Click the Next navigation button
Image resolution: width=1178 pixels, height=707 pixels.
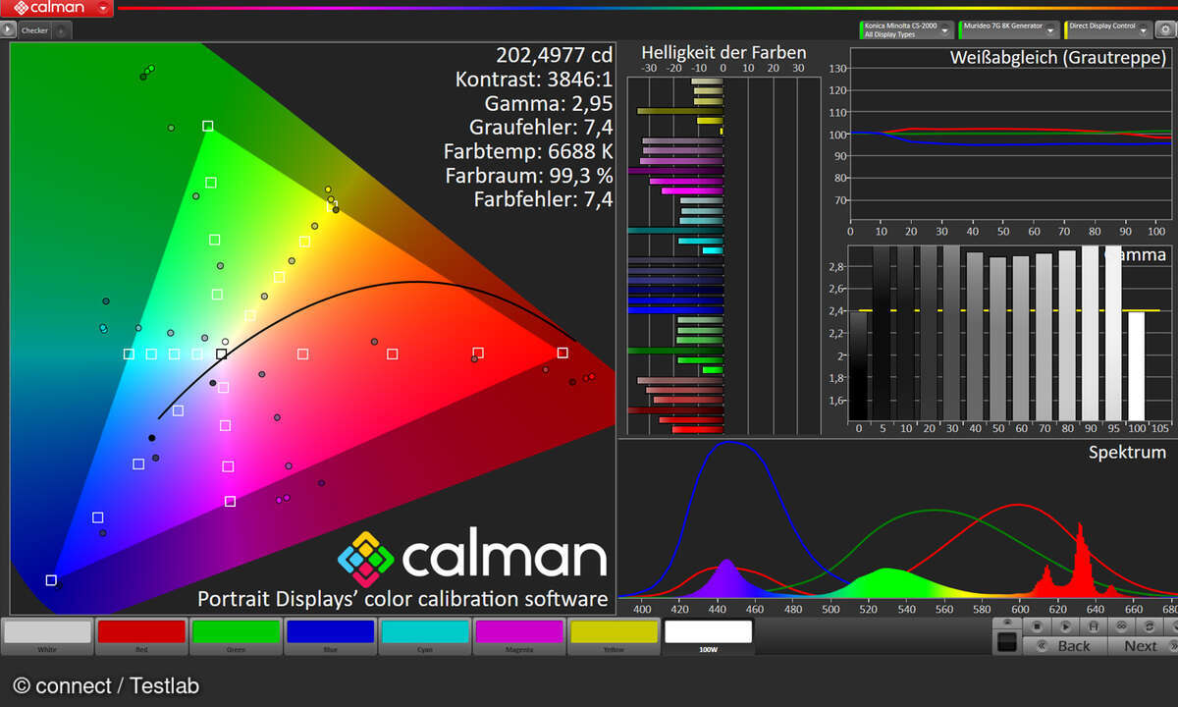pyautogui.click(x=1140, y=645)
